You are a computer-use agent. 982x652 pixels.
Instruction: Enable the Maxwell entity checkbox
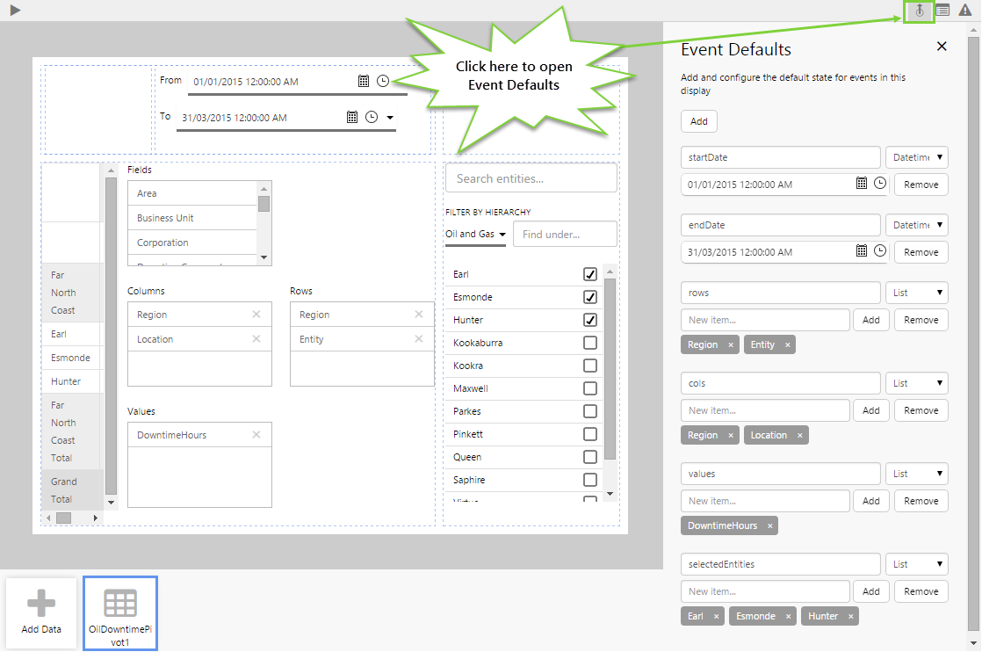click(x=590, y=388)
